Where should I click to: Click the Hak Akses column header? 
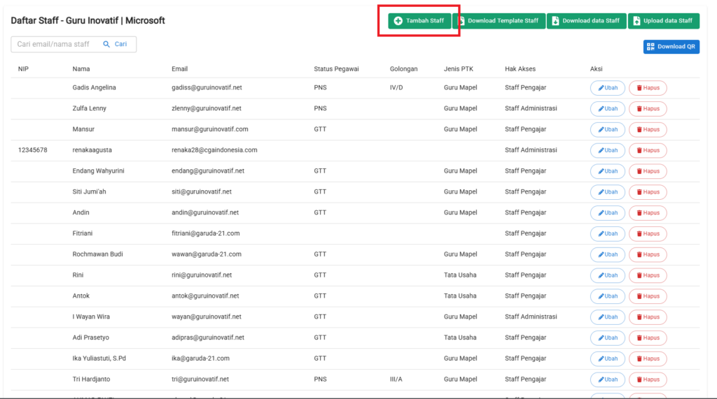[x=520, y=69]
